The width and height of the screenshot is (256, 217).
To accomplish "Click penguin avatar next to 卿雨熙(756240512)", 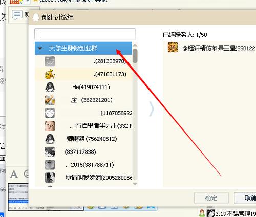I will (50, 139).
